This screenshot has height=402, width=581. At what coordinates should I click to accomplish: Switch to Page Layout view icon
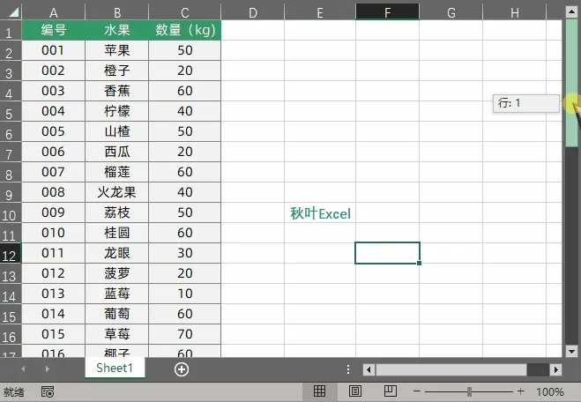(355, 391)
